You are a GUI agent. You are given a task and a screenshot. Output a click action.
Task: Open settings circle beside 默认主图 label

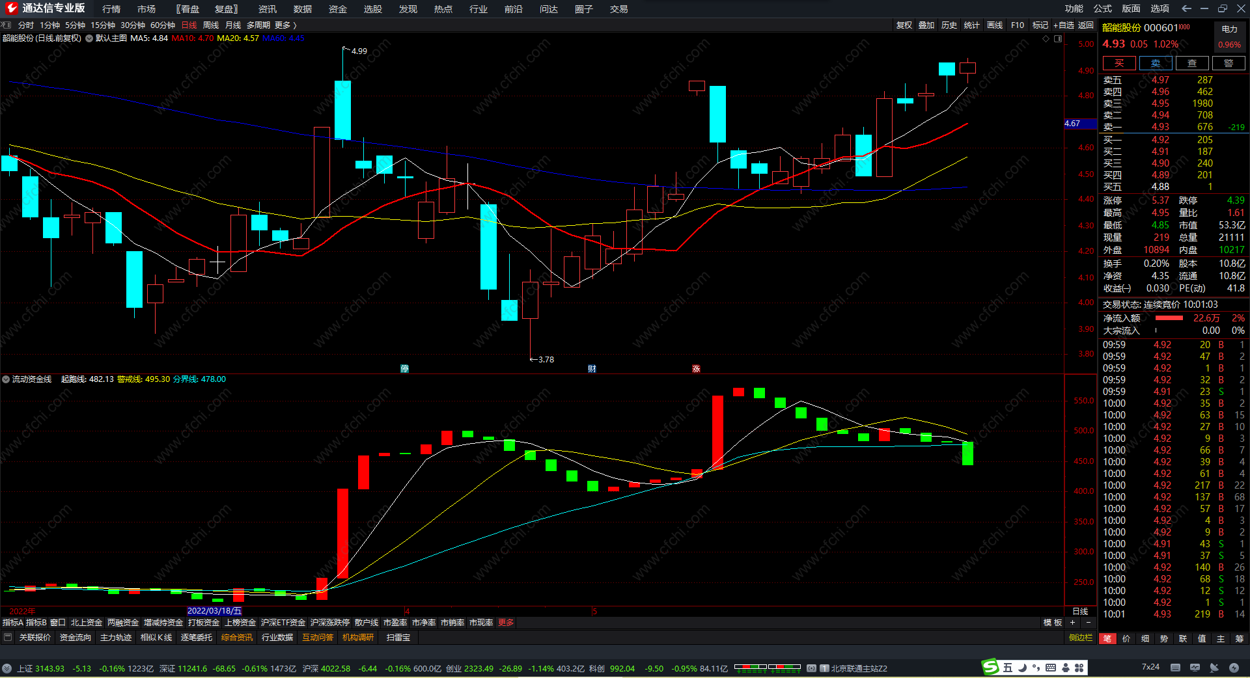(89, 38)
